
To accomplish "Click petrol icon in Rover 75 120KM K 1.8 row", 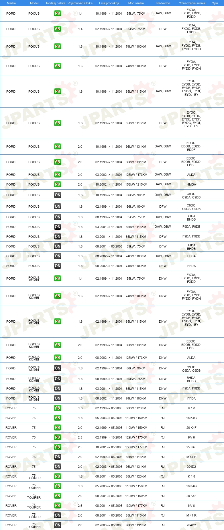I will click(58, 408).
